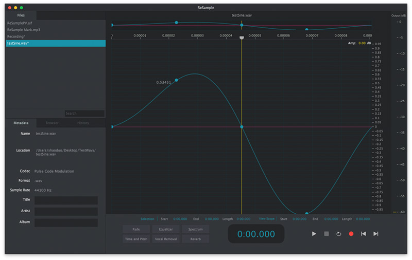Click the Search field in Files panel
Viewport: 412px width, 260px height.
pyautogui.click(x=84, y=114)
